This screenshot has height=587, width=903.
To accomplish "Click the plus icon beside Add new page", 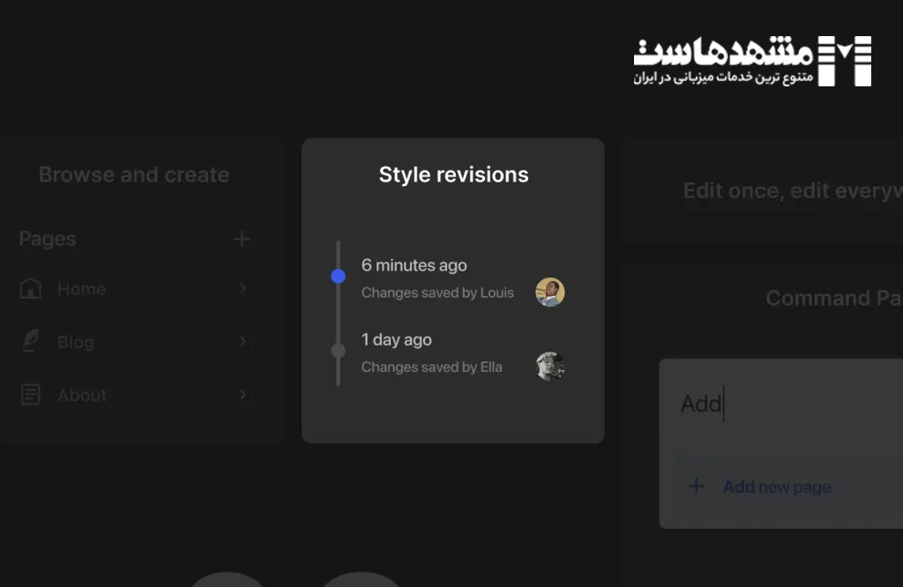I will [x=697, y=487].
